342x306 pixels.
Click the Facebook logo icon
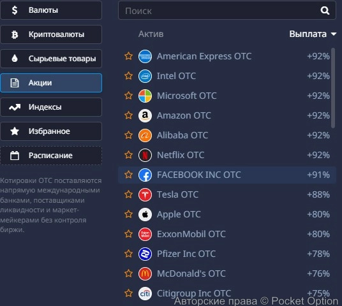[145, 175]
